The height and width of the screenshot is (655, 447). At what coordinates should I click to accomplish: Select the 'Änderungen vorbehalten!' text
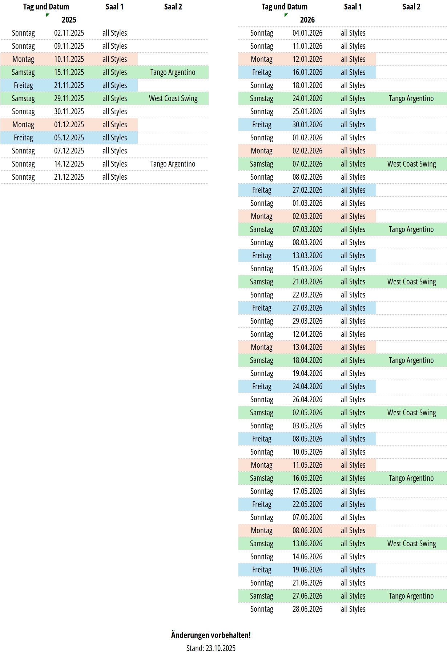pyautogui.click(x=211, y=635)
